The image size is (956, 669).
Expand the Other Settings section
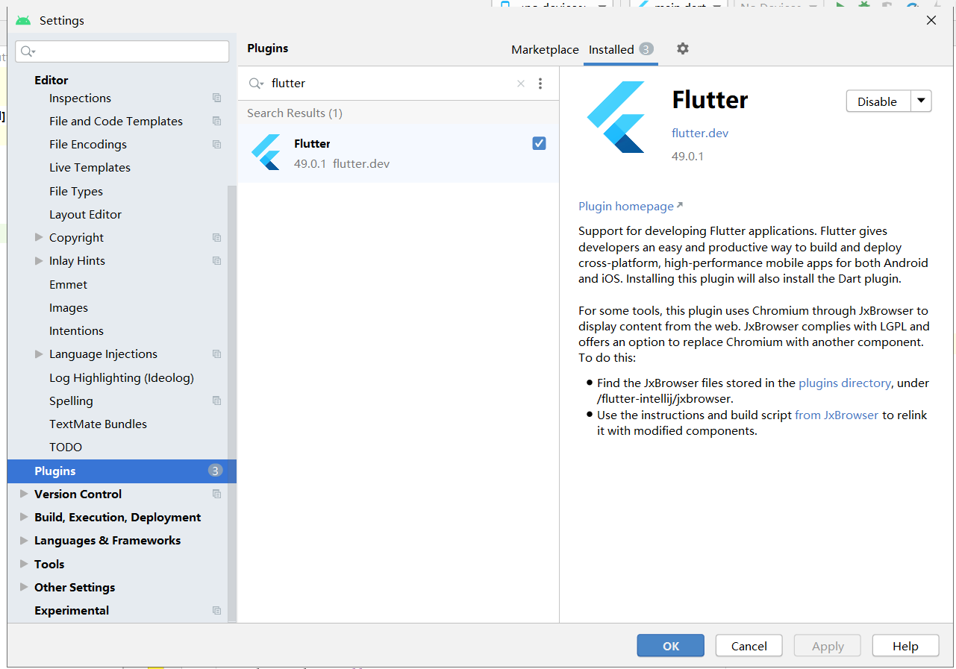(24, 587)
